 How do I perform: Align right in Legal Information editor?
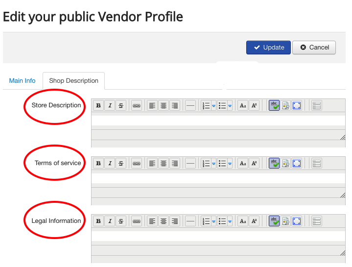(x=175, y=221)
